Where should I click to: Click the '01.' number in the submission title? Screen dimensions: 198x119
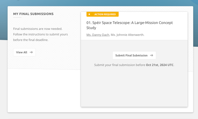tap(89, 23)
